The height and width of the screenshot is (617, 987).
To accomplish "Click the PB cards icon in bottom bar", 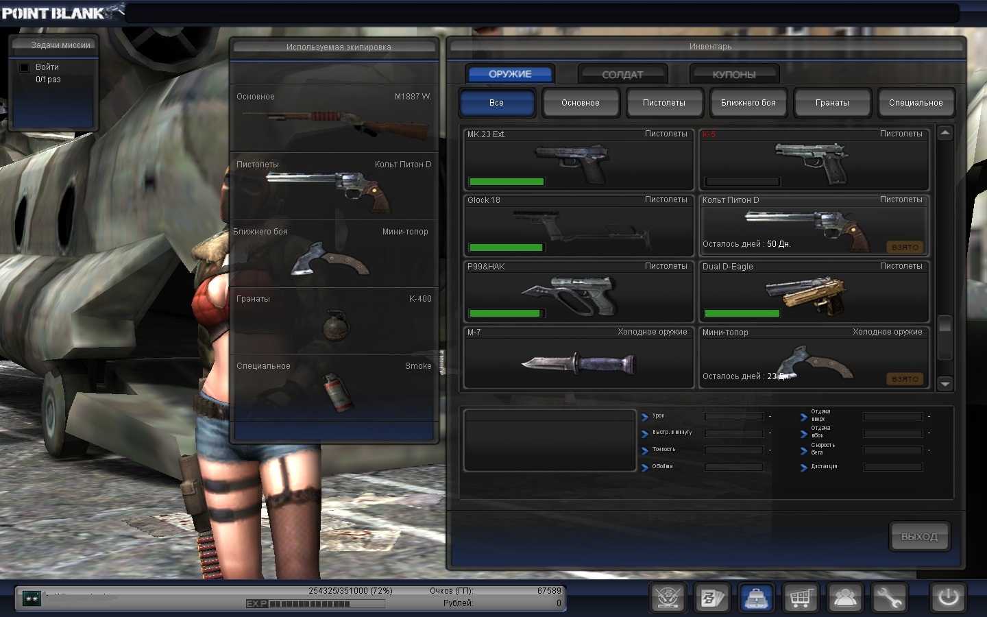I will (712, 598).
